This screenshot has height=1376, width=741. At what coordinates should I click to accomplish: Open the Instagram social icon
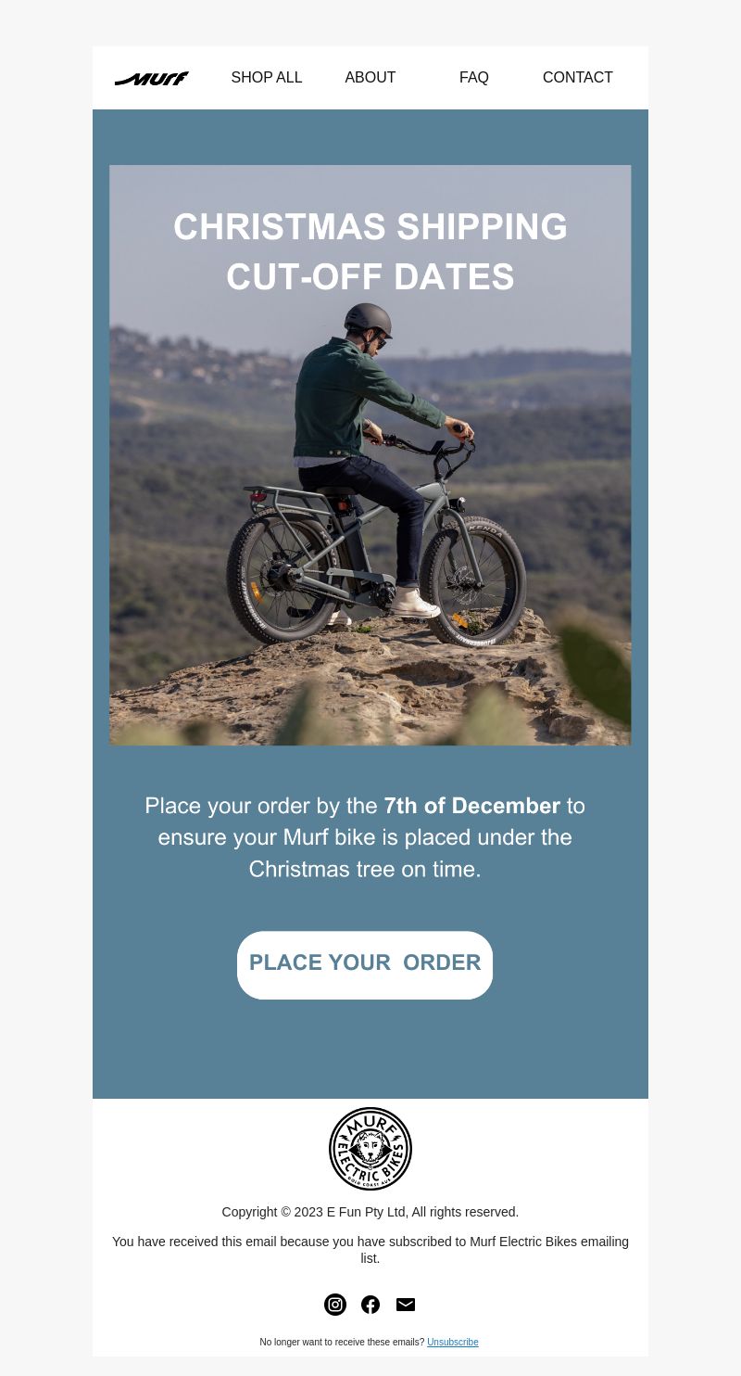coord(335,1305)
